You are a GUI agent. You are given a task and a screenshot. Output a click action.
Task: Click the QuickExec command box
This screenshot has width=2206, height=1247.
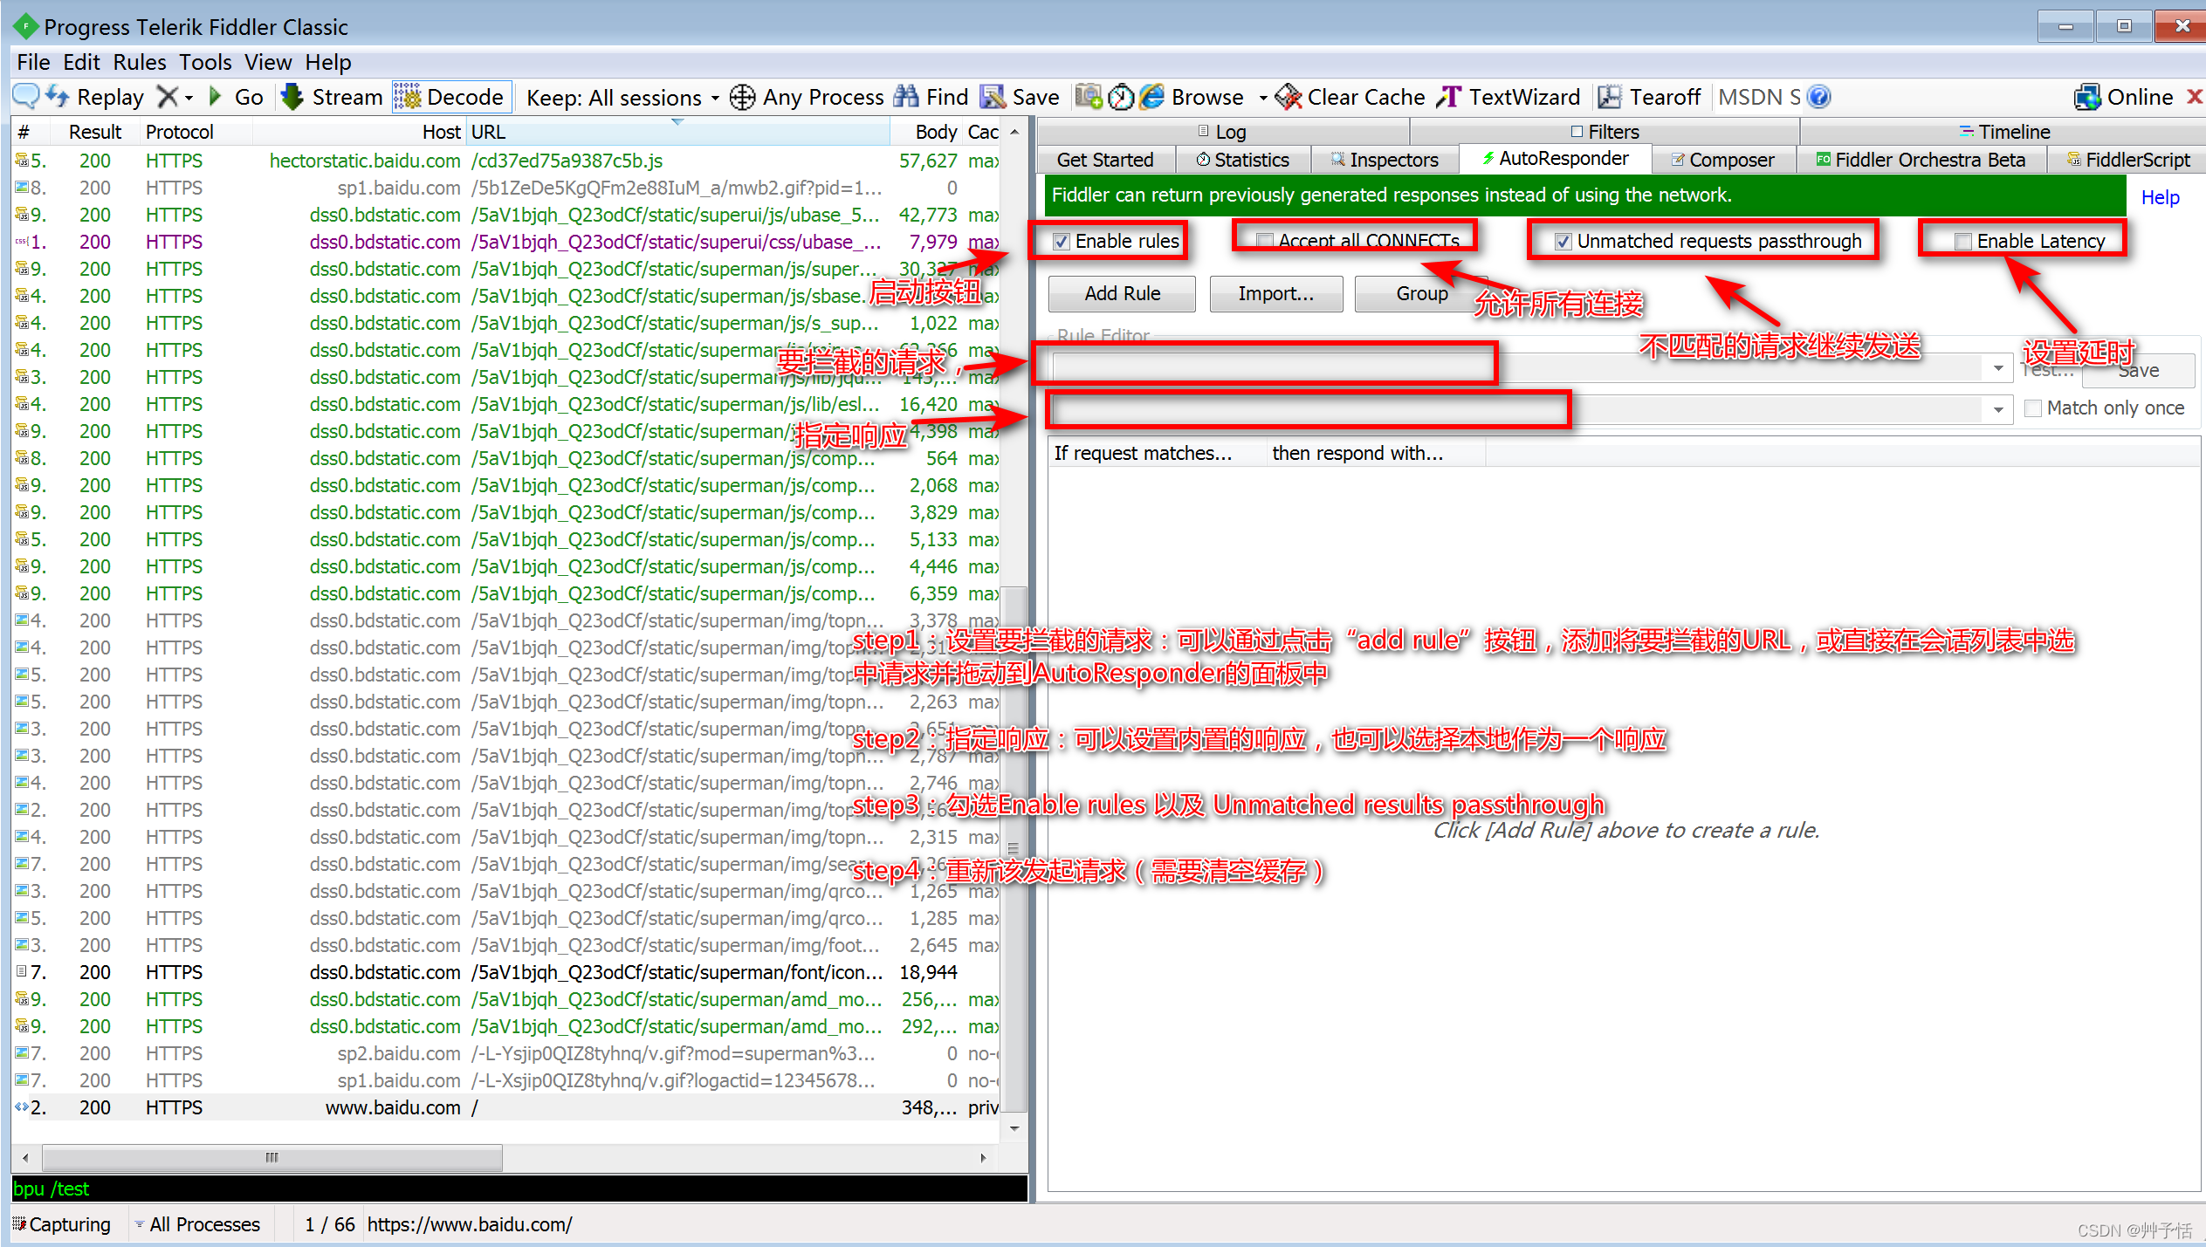(x=519, y=1189)
